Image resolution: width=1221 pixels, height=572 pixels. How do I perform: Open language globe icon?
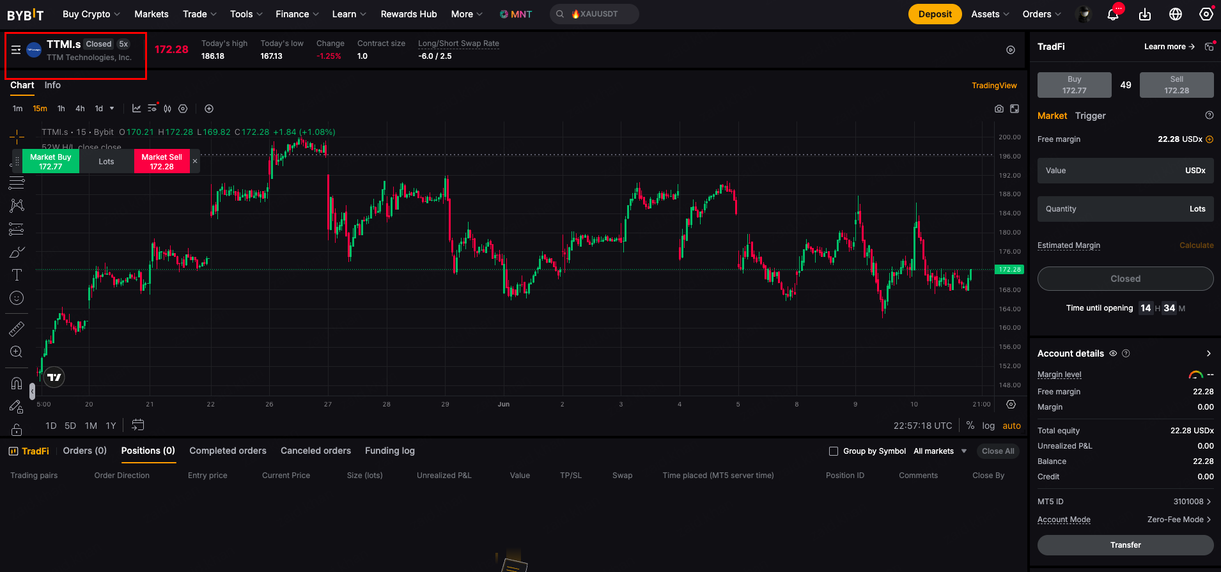click(x=1176, y=14)
